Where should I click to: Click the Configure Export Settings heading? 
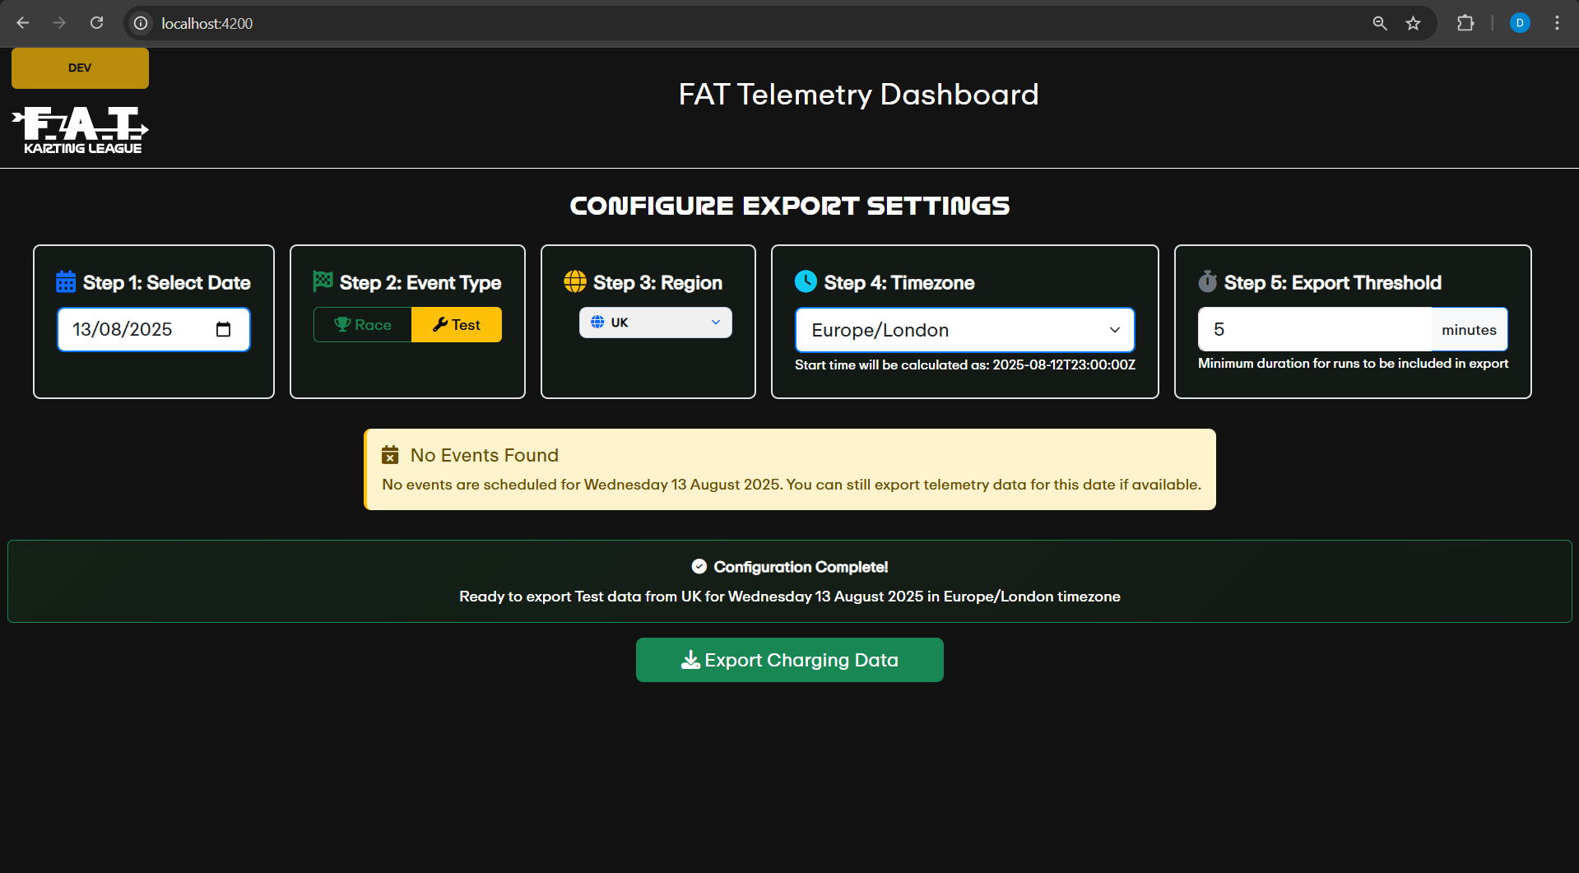(790, 206)
